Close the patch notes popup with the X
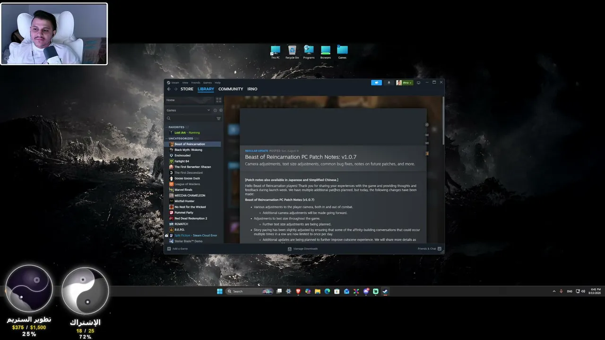This screenshot has width=605, height=340. click(427, 125)
